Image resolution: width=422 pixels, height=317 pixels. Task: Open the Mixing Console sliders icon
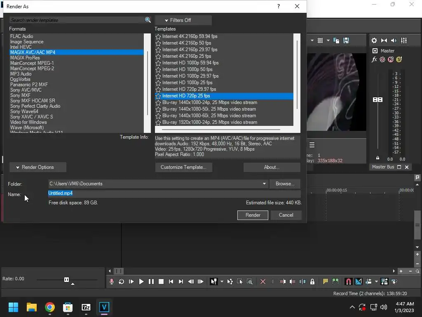click(404, 40)
